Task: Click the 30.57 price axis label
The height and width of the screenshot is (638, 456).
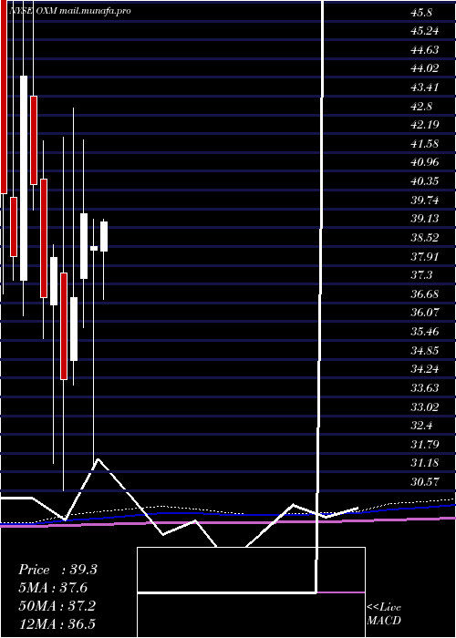Action: pyautogui.click(x=425, y=482)
